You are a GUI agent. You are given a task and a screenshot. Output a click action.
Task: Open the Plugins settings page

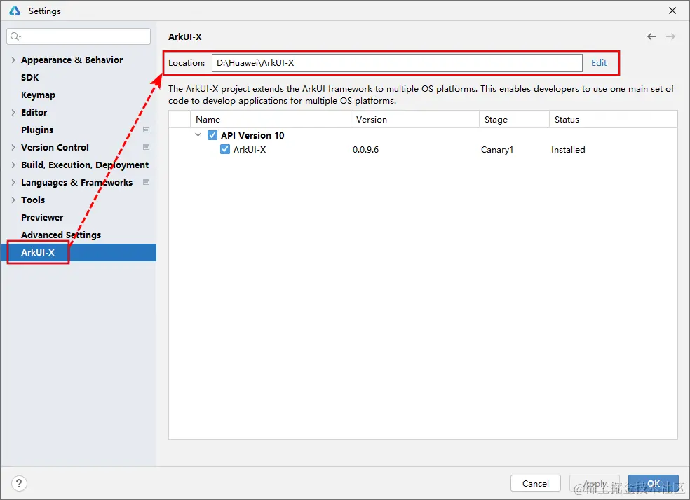(x=37, y=130)
